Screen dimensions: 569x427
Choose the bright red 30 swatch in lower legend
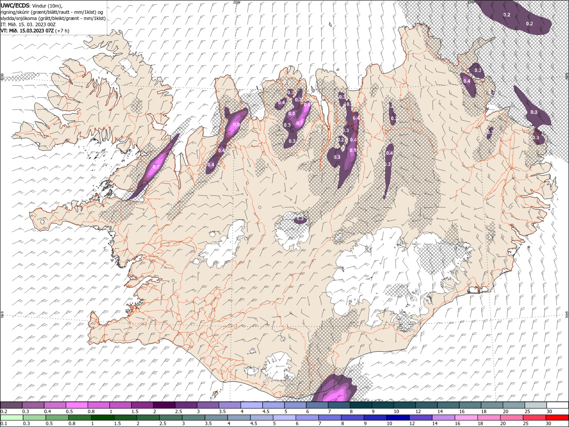coord(557,418)
